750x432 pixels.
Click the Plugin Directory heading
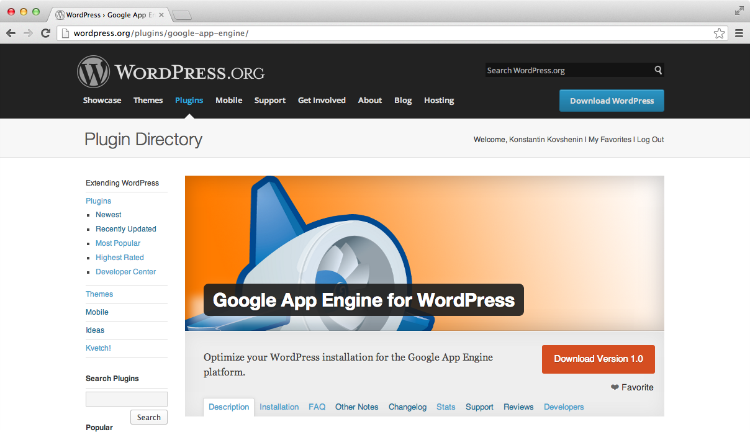coord(143,139)
